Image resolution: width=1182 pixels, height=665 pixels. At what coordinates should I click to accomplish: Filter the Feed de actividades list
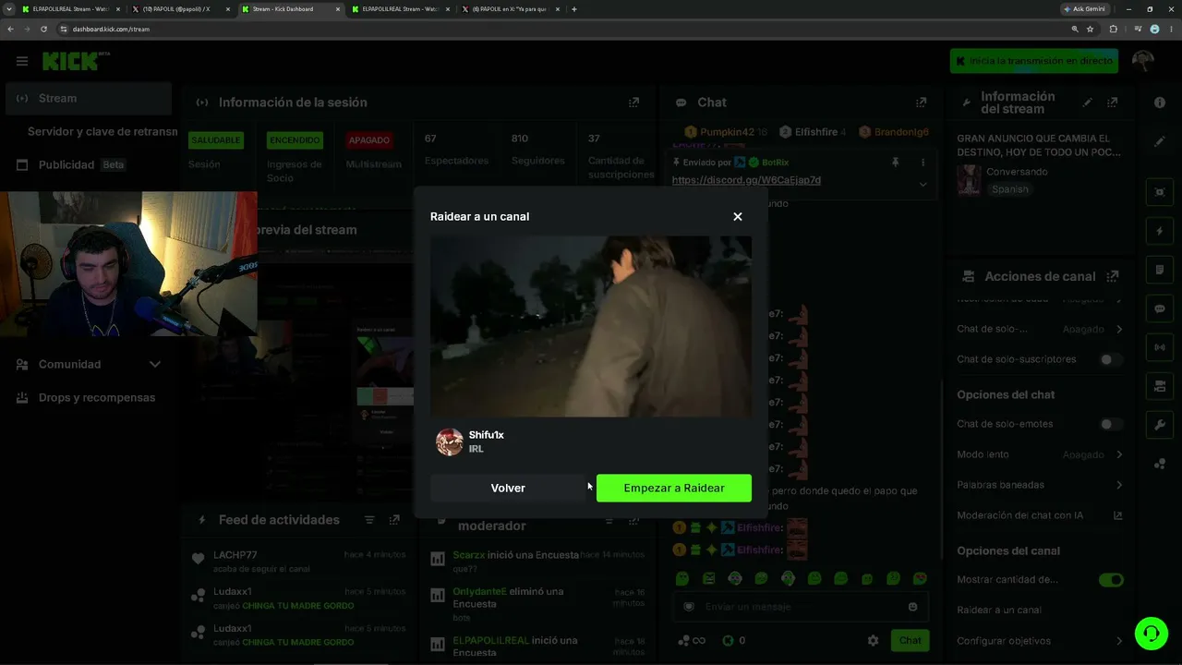[369, 520]
